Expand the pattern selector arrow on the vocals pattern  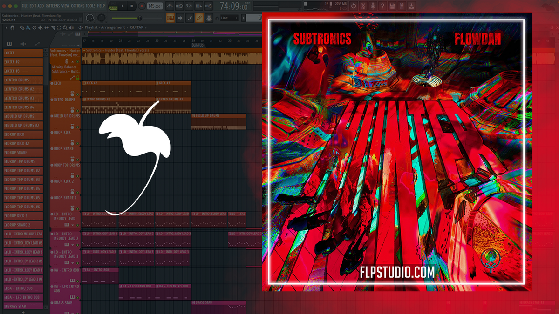coord(72,61)
